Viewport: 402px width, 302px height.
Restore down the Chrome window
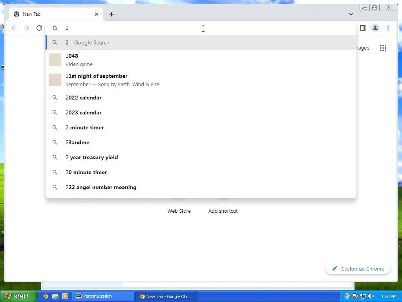(x=374, y=8)
